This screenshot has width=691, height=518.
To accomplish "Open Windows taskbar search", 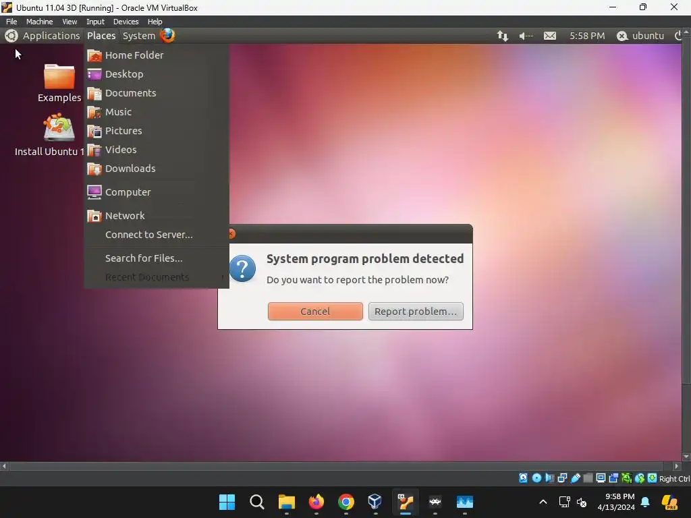I will tap(257, 502).
